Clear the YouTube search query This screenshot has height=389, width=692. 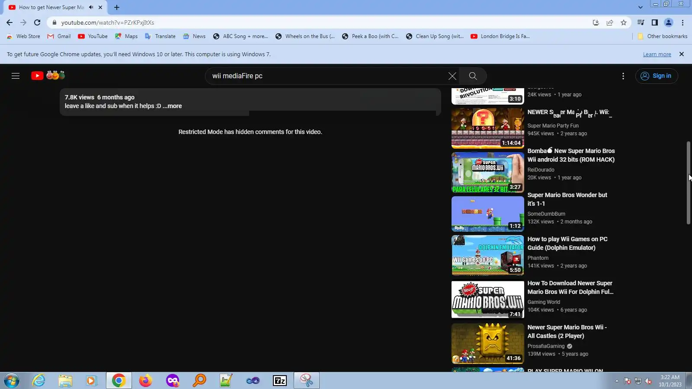click(x=452, y=76)
